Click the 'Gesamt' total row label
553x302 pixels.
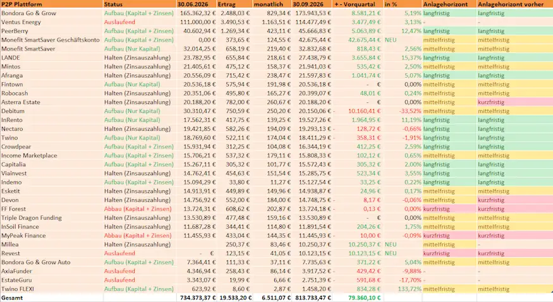pyautogui.click(x=51, y=298)
